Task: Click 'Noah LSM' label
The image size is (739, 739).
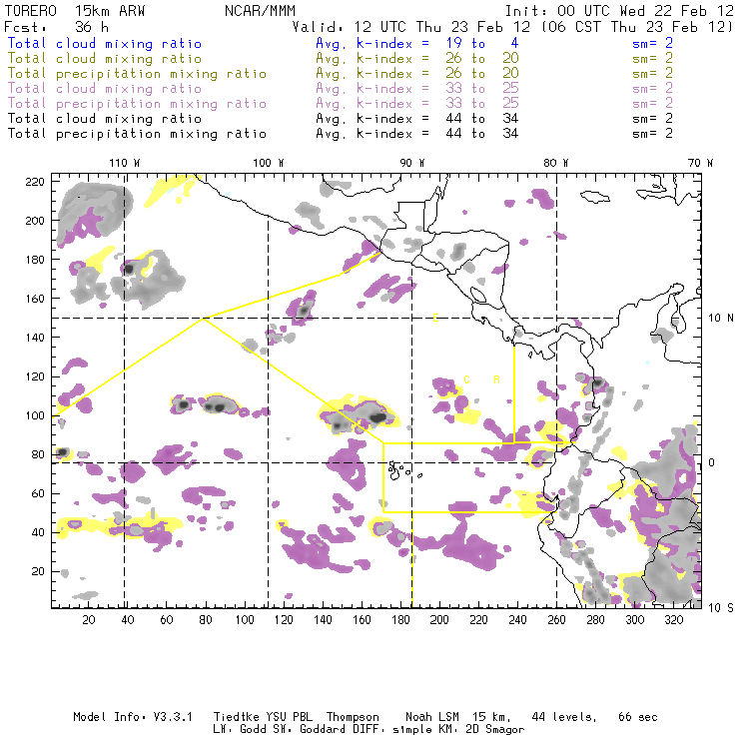Action: click(432, 717)
